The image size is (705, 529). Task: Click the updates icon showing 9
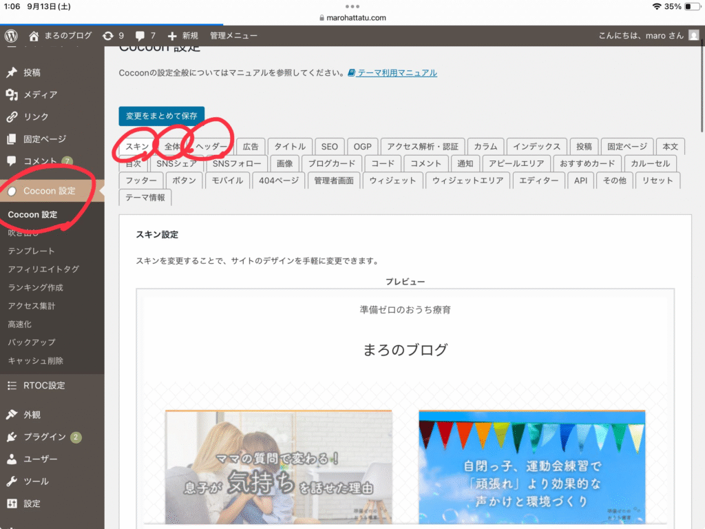point(107,36)
